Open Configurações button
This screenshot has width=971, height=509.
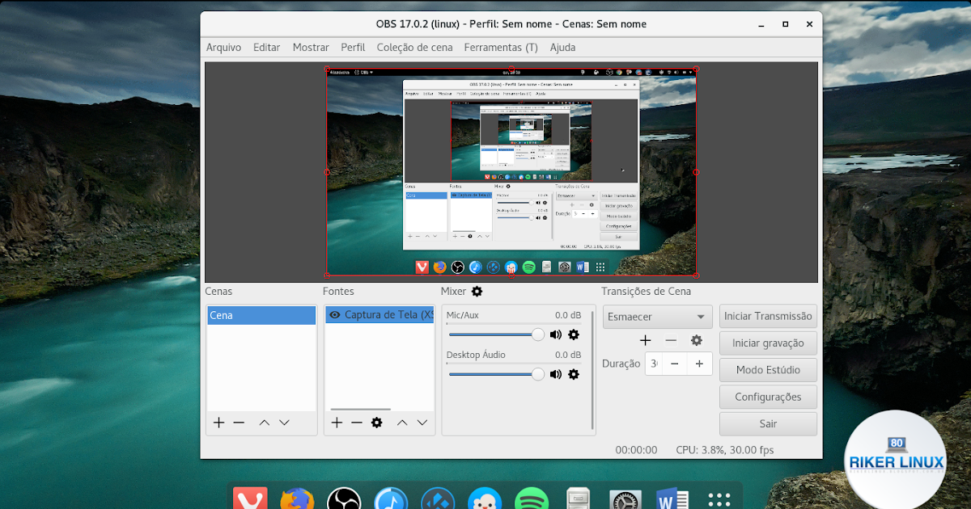[768, 397]
